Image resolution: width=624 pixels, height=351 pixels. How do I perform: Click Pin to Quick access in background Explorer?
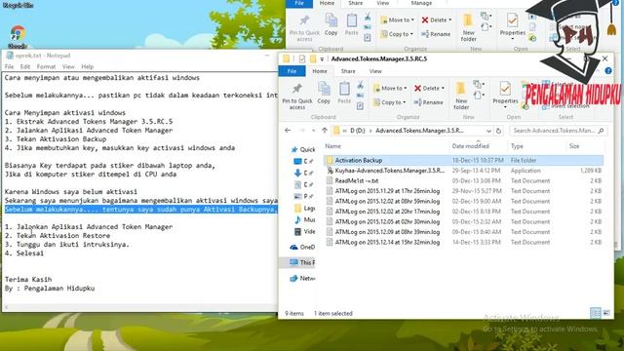point(304,28)
